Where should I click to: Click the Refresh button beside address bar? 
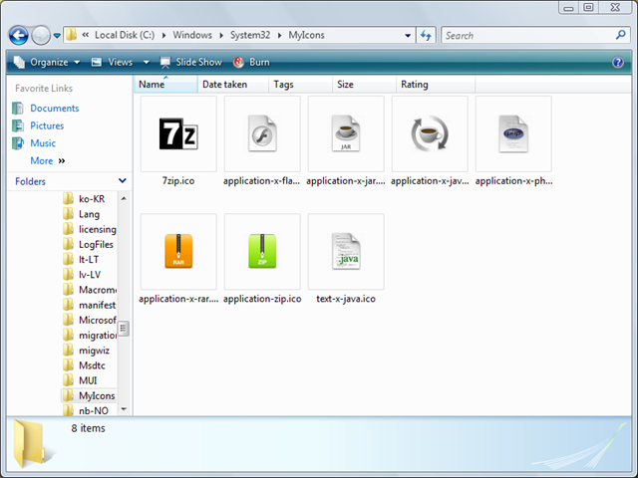pos(426,36)
